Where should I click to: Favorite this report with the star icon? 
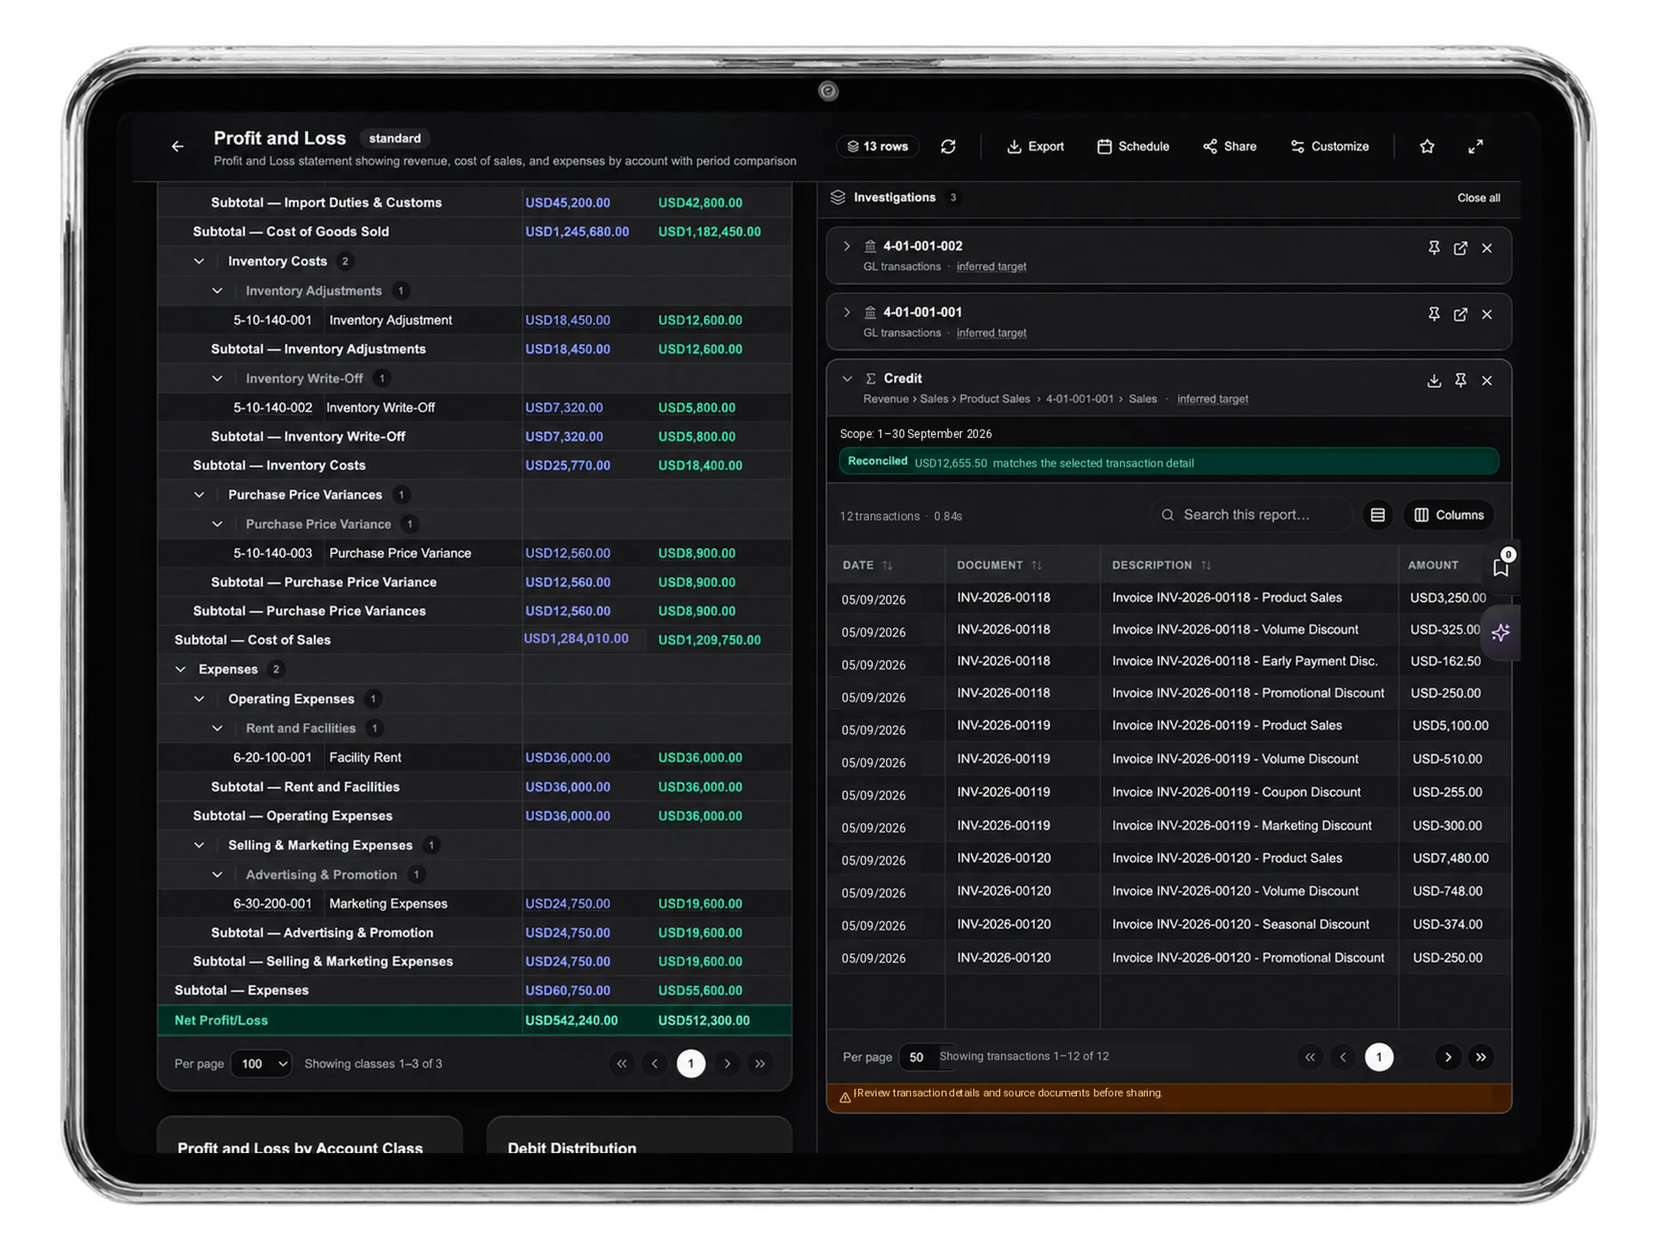(1427, 147)
